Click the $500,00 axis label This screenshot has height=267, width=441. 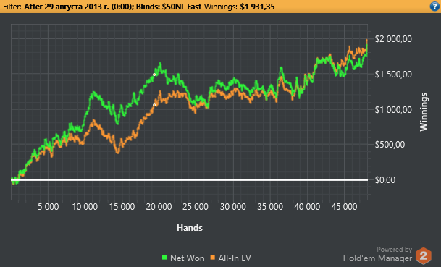[x=390, y=145]
